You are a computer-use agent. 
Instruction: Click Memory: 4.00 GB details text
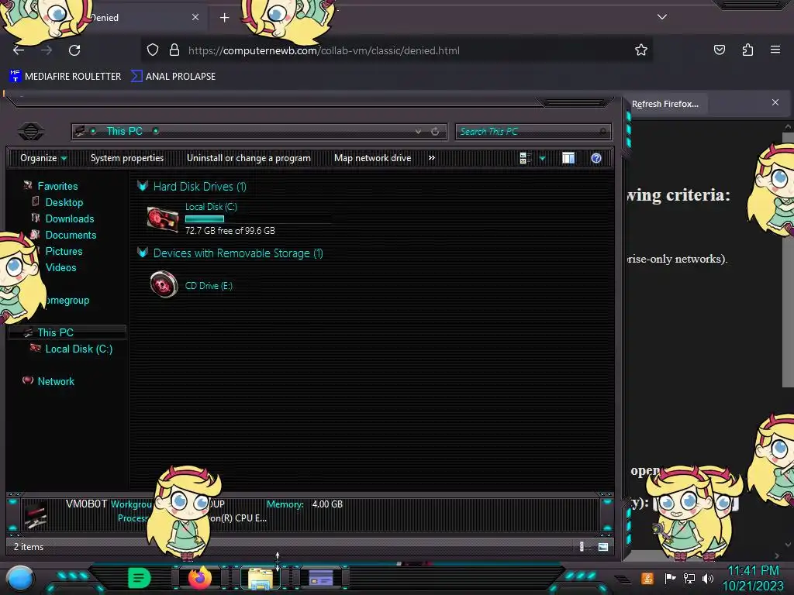point(304,504)
